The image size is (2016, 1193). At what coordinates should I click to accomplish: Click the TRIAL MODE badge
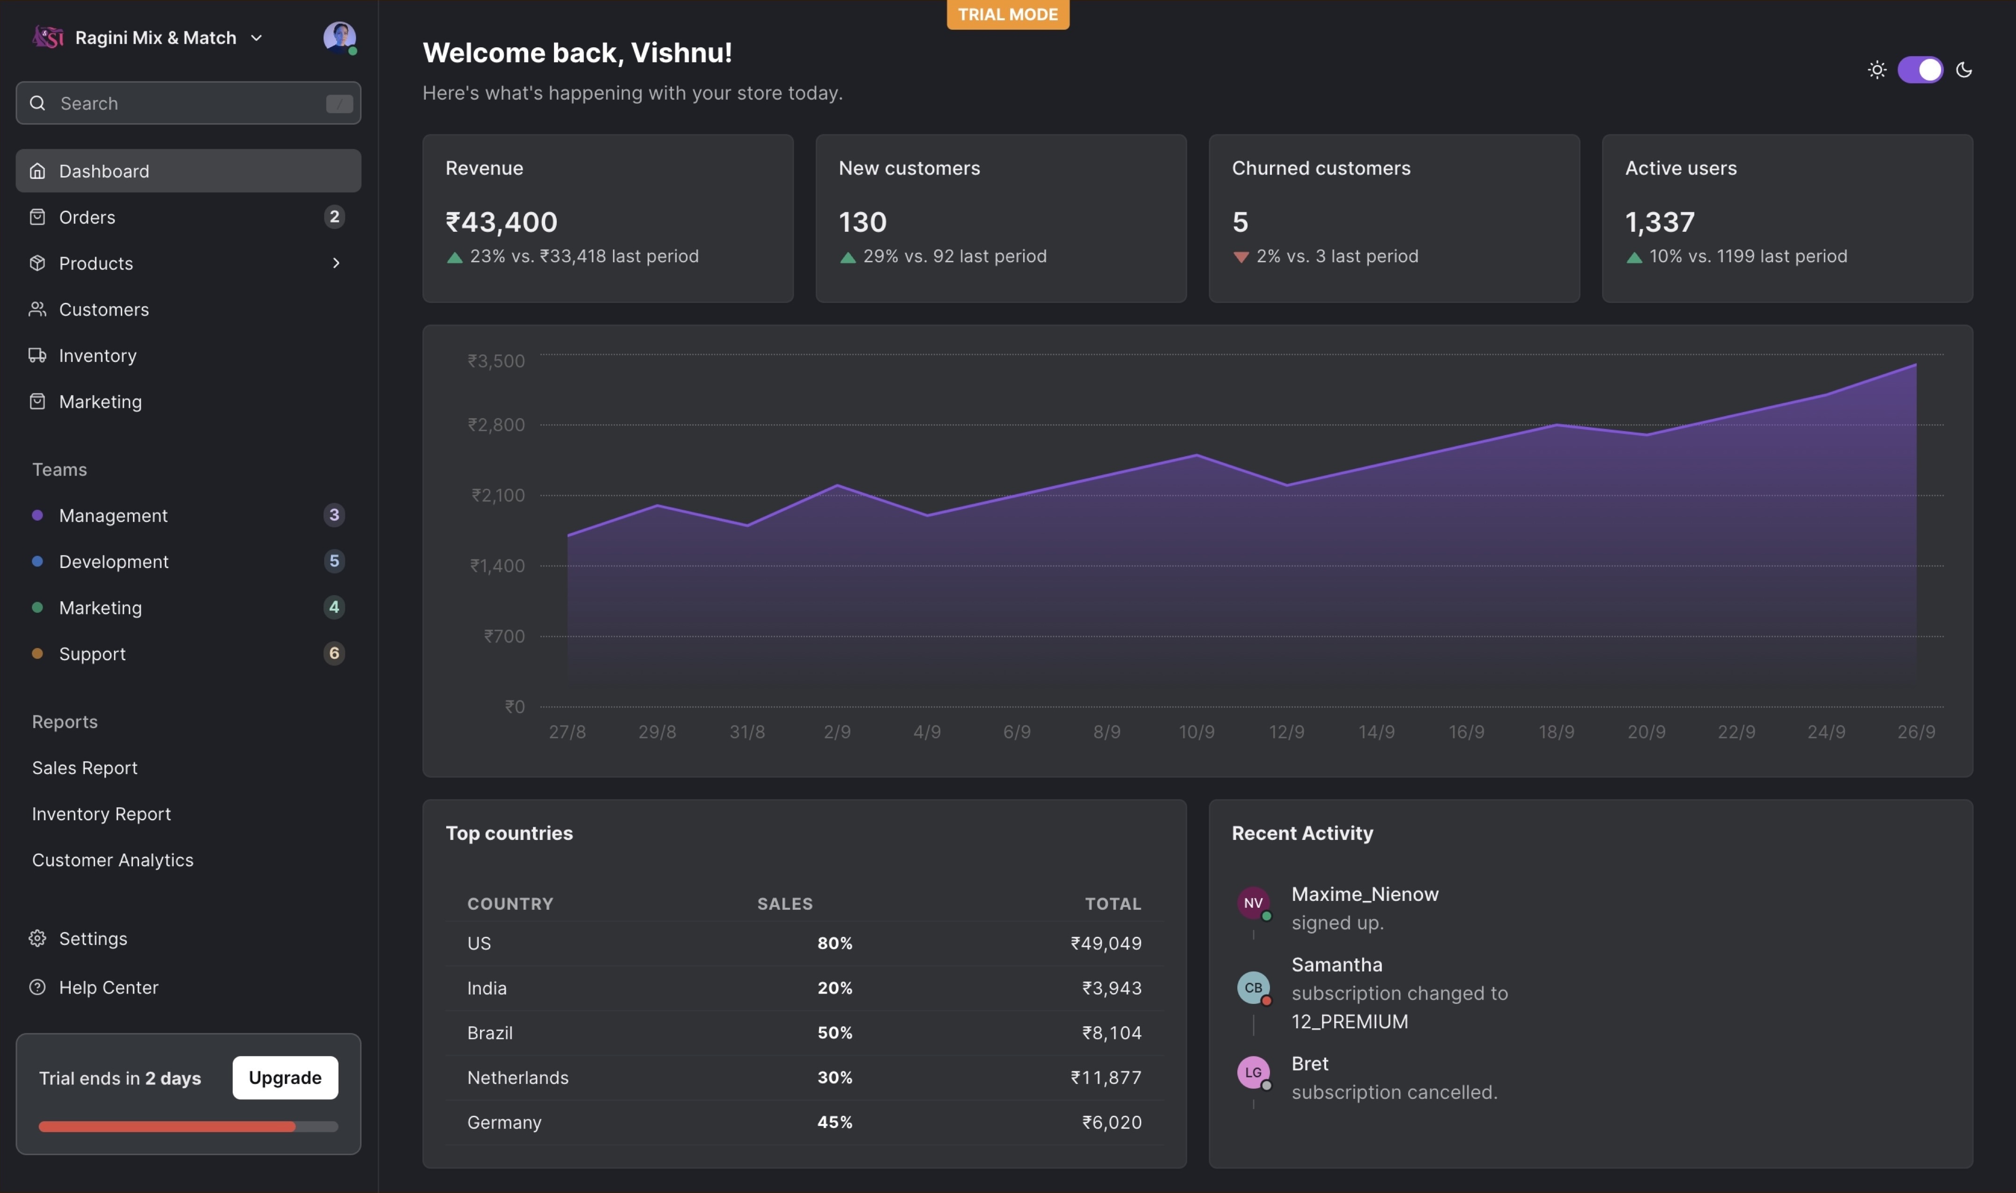tap(1008, 15)
